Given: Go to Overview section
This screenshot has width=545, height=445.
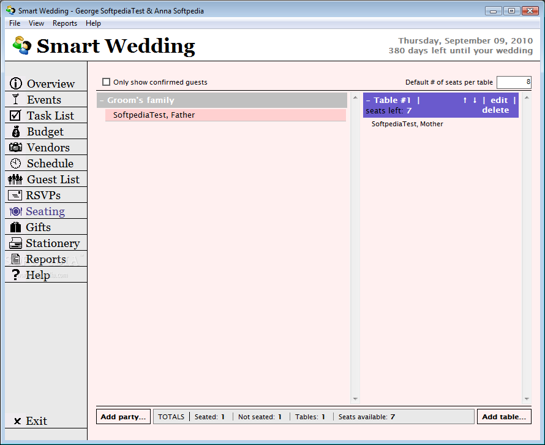Looking at the screenshot, I should pos(51,83).
